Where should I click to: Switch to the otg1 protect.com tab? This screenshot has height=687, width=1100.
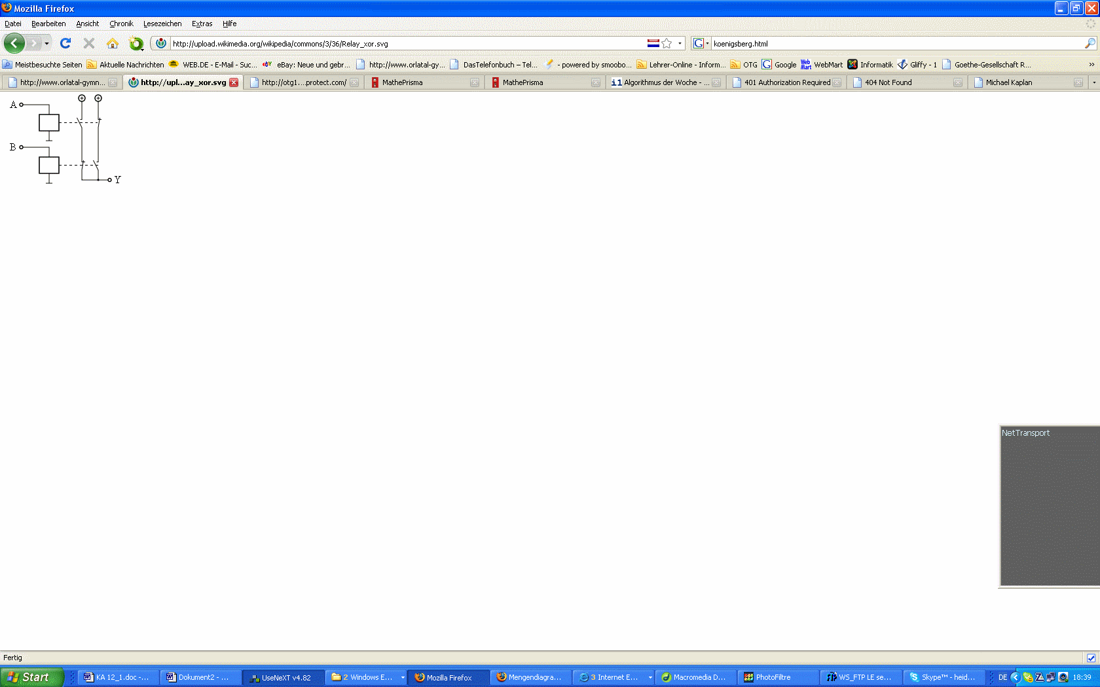(x=304, y=82)
